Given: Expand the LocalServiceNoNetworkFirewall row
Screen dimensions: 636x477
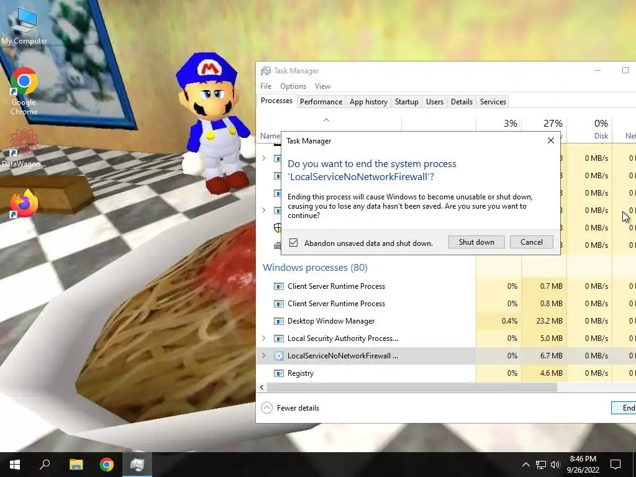Looking at the screenshot, I should (x=263, y=356).
